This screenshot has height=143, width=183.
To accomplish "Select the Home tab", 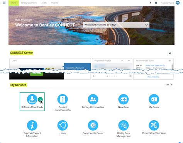I will coord(14,3).
